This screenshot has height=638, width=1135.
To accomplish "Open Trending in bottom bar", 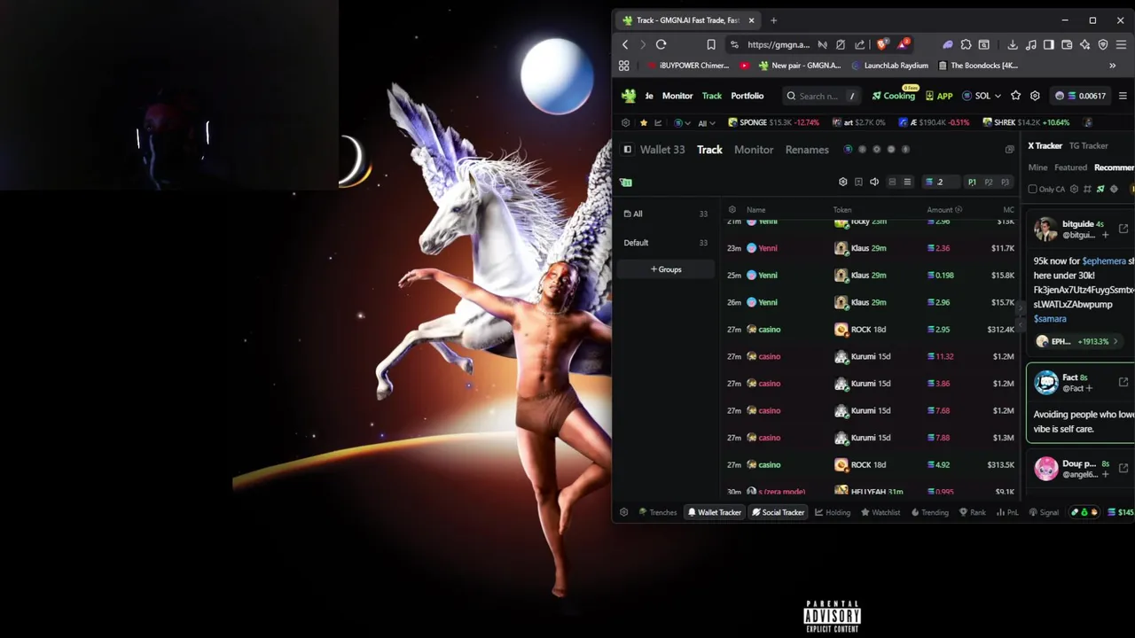I will pos(929,512).
